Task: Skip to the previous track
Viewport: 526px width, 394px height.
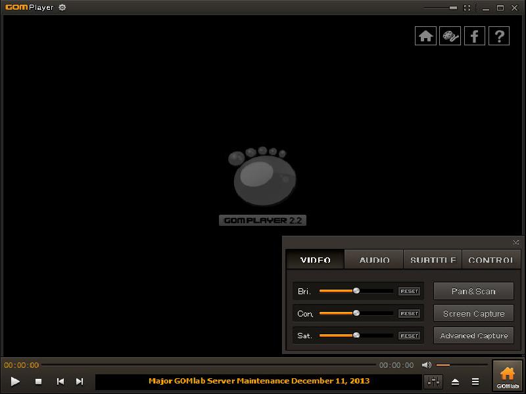Action: point(60,382)
